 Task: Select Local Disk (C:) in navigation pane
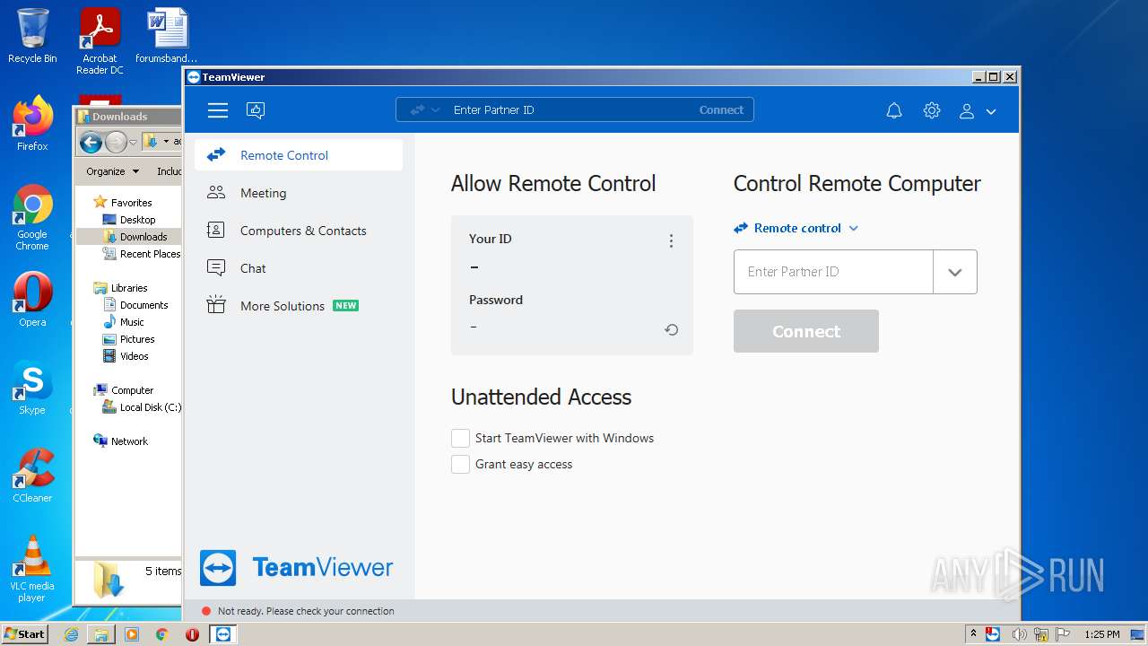coord(150,407)
